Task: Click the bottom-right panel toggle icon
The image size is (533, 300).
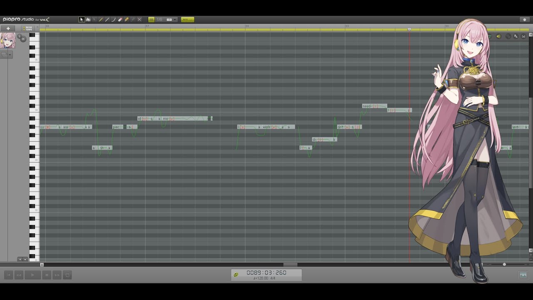Action: point(523,275)
